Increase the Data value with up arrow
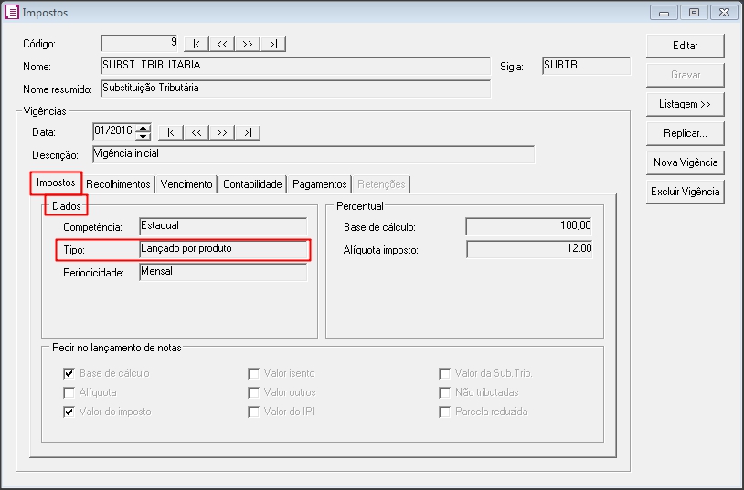The image size is (744, 490). coord(143,128)
